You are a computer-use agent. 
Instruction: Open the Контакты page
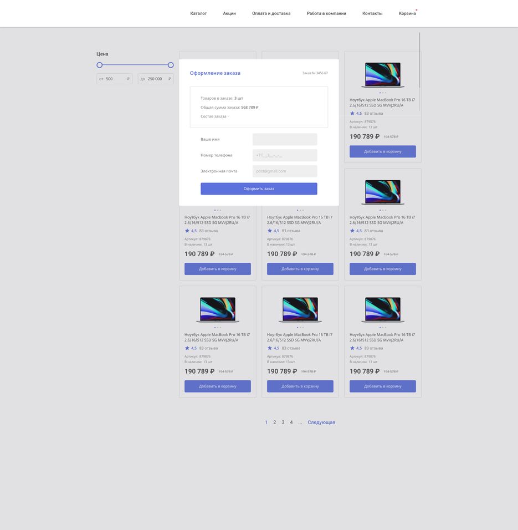(x=372, y=13)
